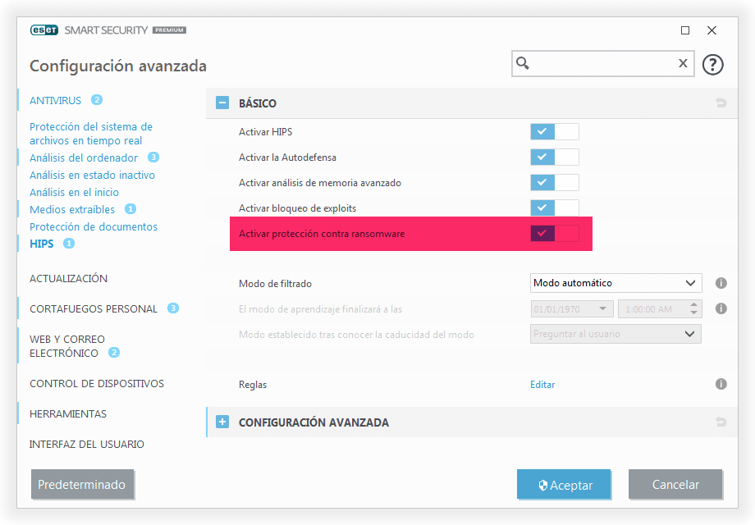Expand the Configuración avanzada section
The height and width of the screenshot is (525, 755).
222,422
